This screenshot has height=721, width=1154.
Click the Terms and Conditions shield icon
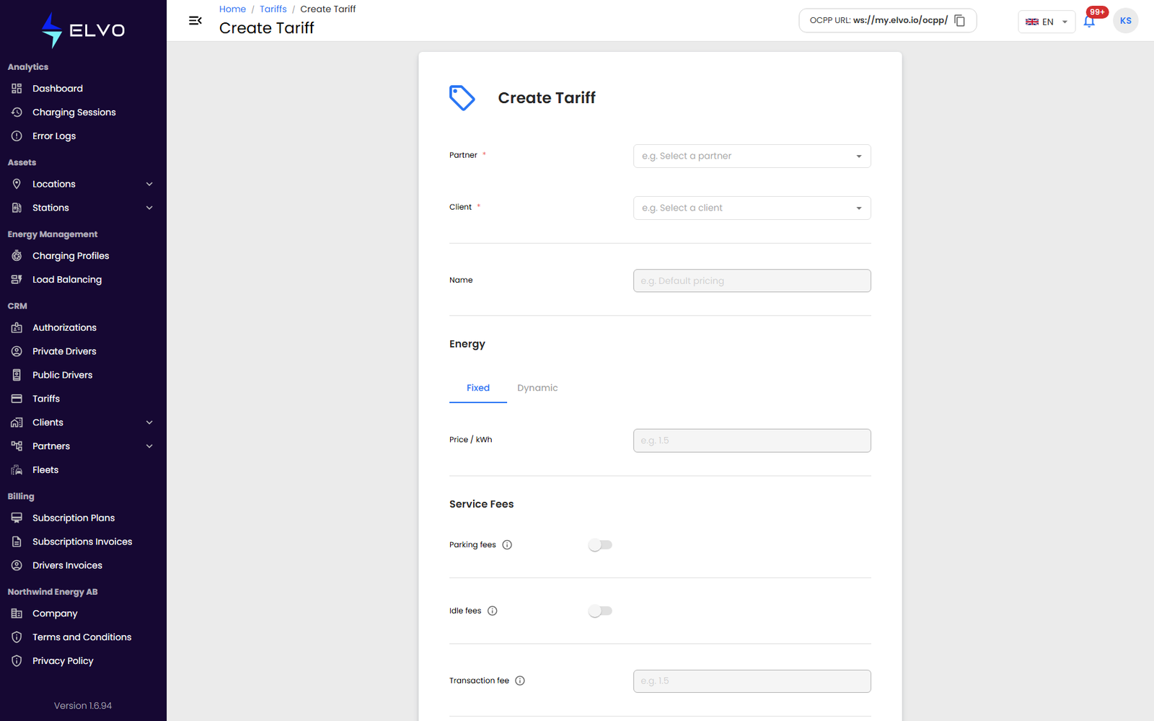(x=17, y=637)
